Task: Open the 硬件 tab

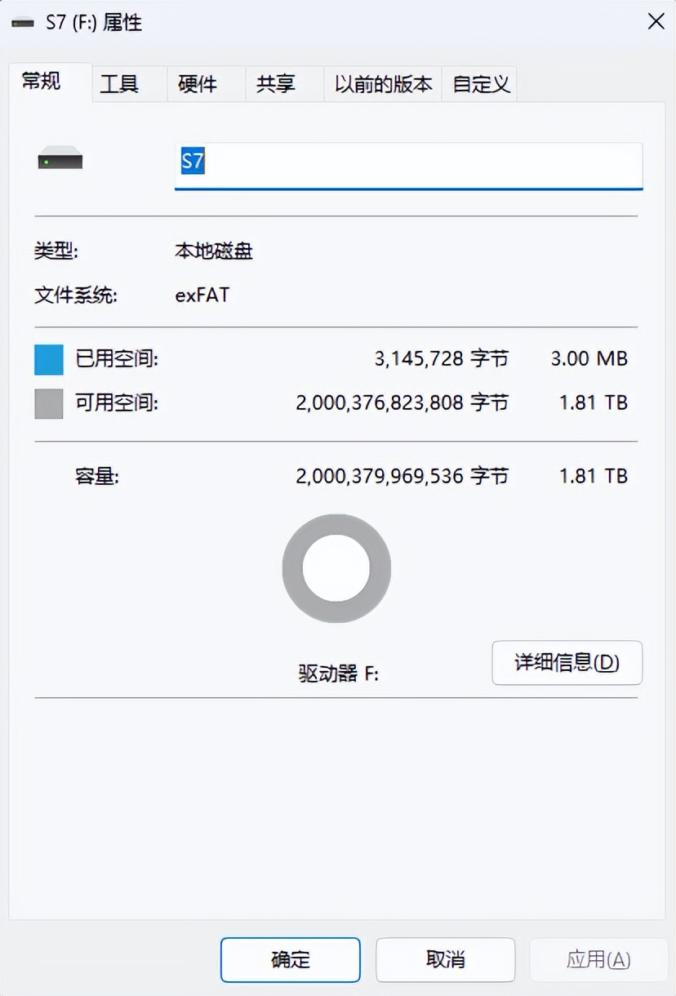Action: point(197,83)
